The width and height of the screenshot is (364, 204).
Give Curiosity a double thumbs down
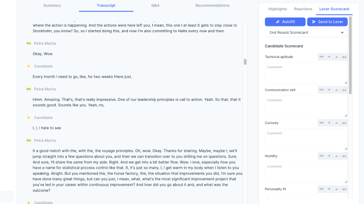click(321, 123)
